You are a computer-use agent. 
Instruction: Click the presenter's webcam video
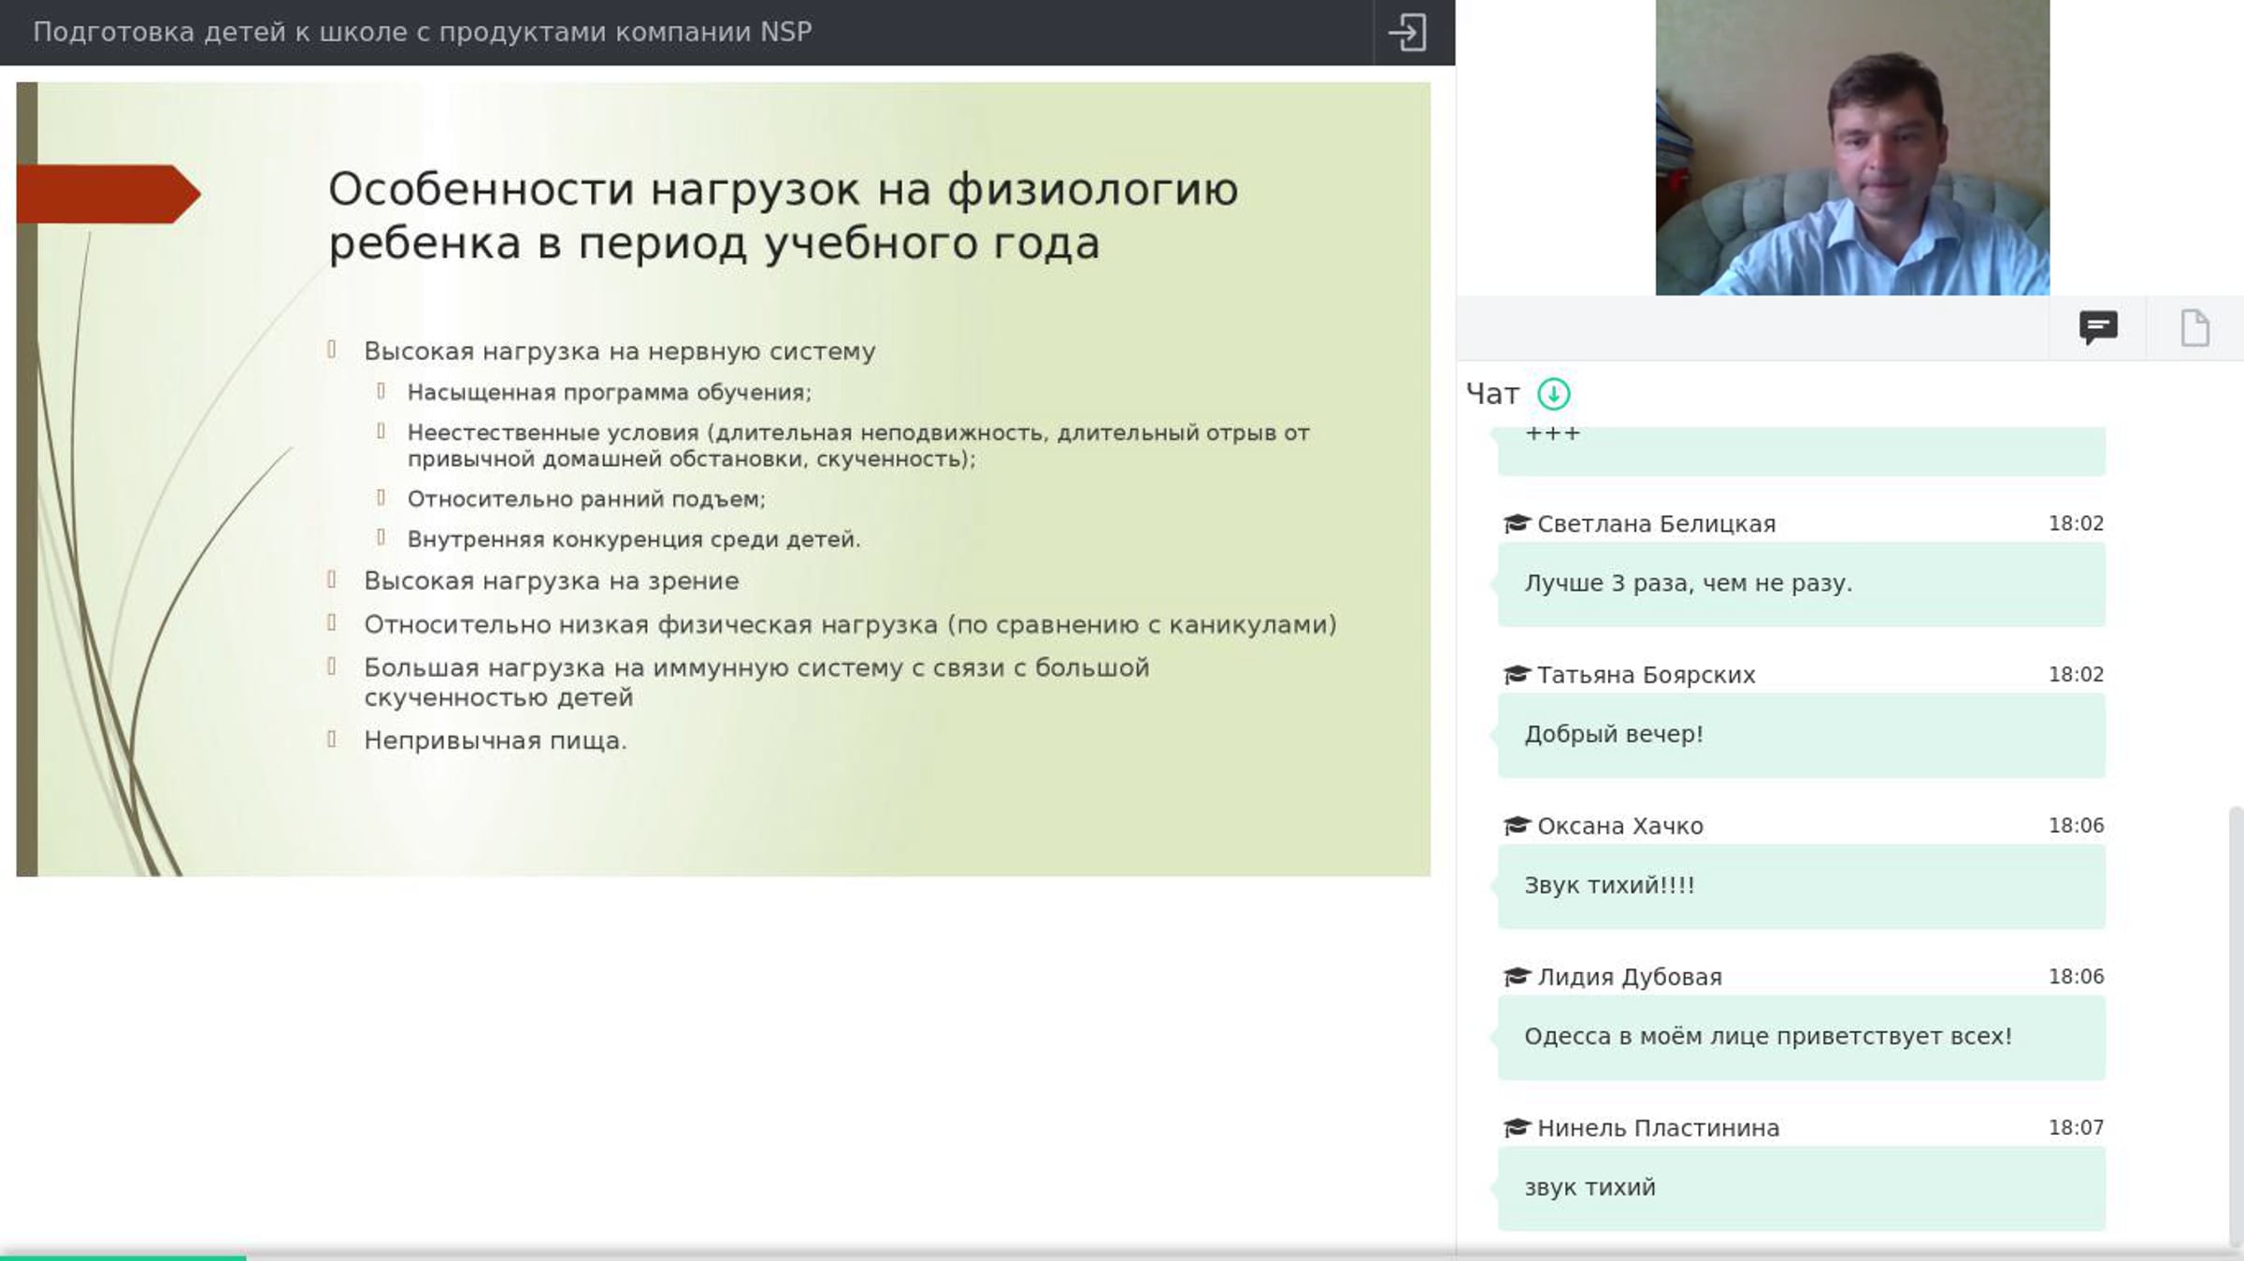1852,148
